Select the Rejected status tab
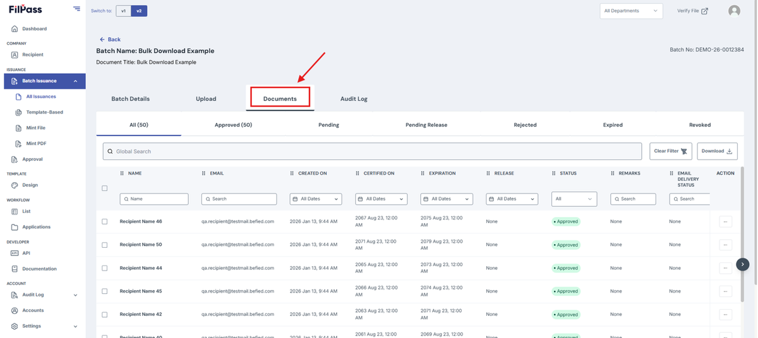 [525, 125]
